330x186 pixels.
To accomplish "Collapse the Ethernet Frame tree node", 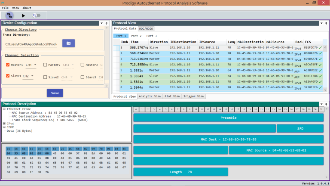I will point(4,109).
